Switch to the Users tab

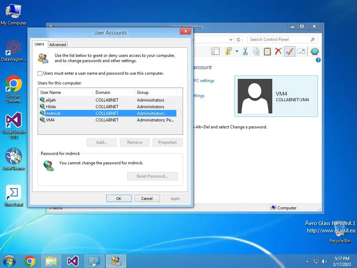tap(39, 44)
